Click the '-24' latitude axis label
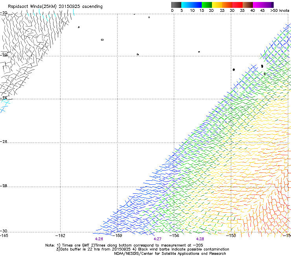Screen dimensions: 291x256 click(x=4, y=98)
